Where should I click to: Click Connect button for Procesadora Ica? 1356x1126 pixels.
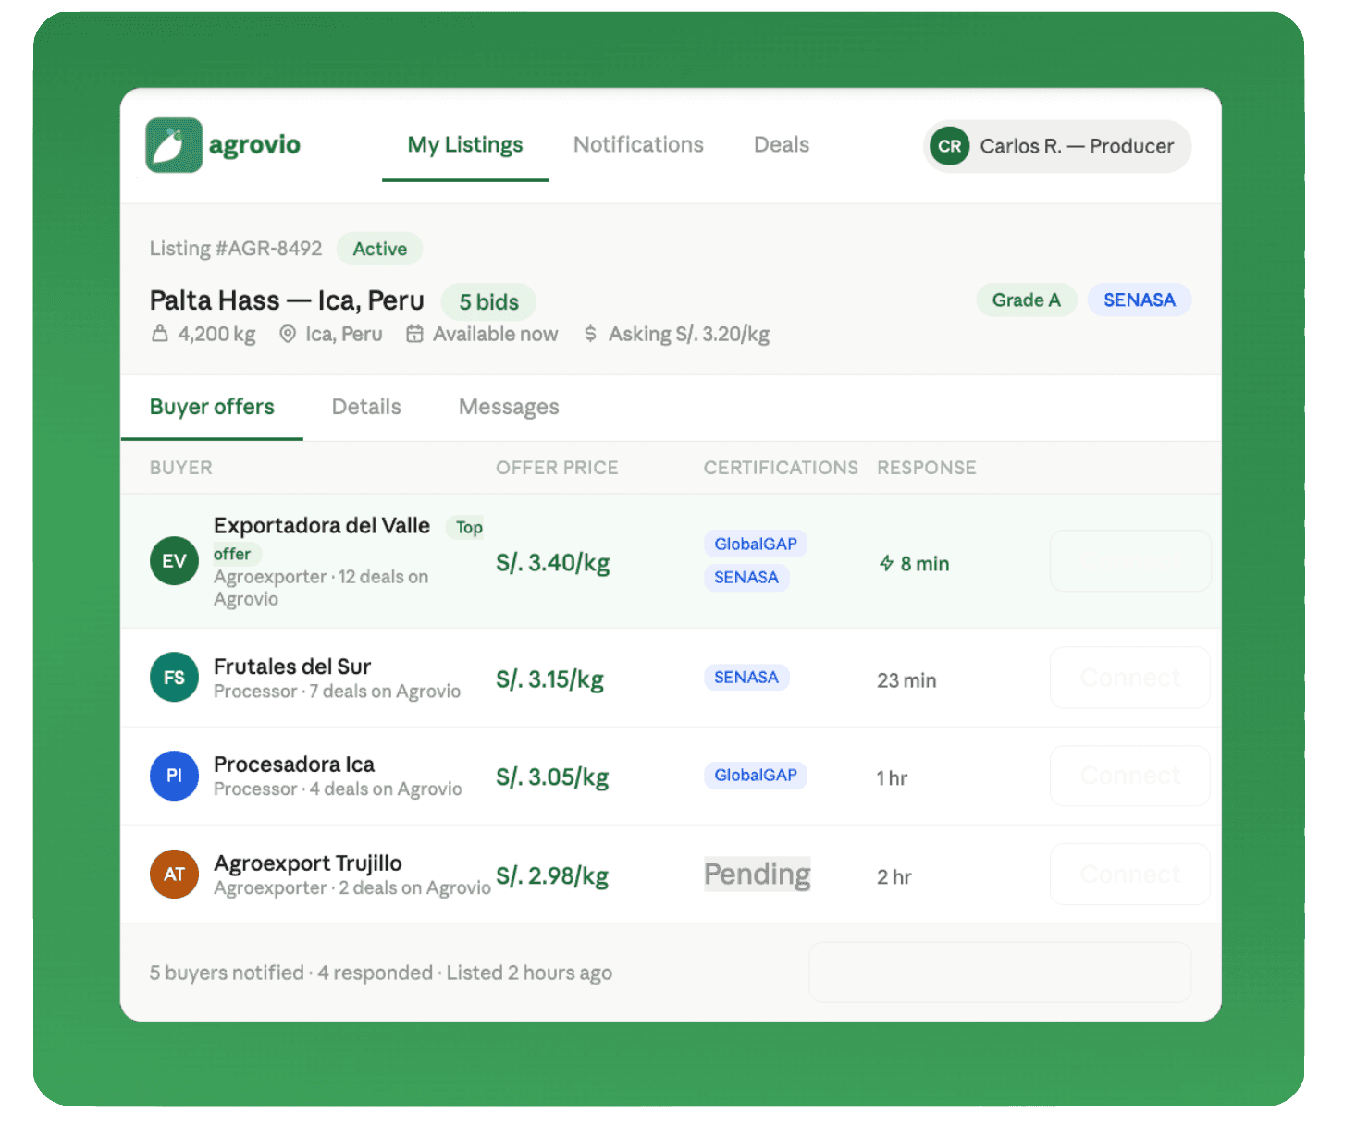click(x=1130, y=776)
